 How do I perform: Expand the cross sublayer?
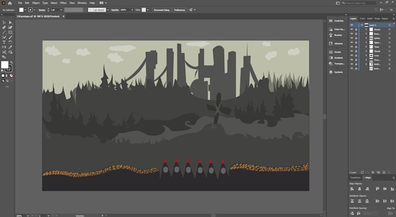(x=366, y=55)
